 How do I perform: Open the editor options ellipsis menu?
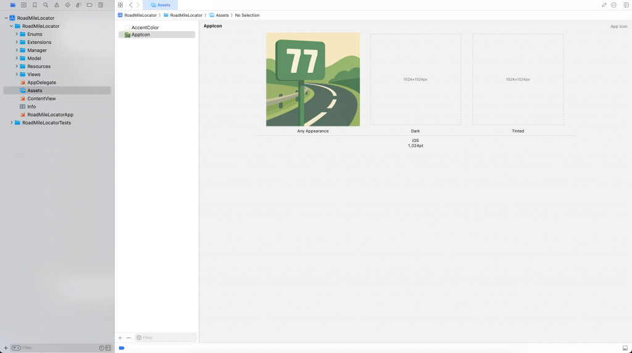click(x=614, y=5)
